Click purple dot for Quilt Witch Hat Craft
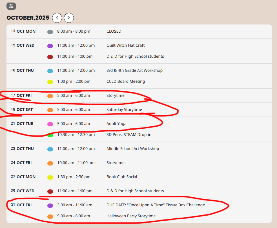Screen dimensions: 277x228 coord(50,46)
